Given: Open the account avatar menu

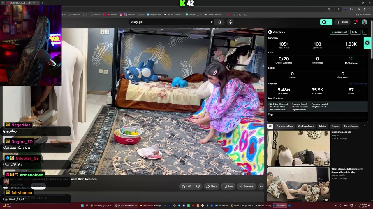Looking at the screenshot, I should pos(364,22).
